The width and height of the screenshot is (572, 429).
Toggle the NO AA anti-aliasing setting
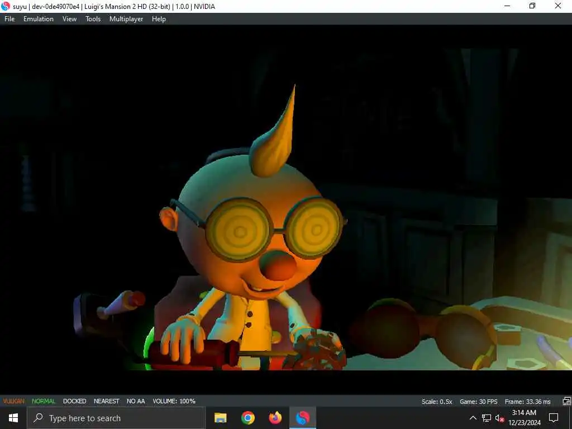pyautogui.click(x=136, y=401)
